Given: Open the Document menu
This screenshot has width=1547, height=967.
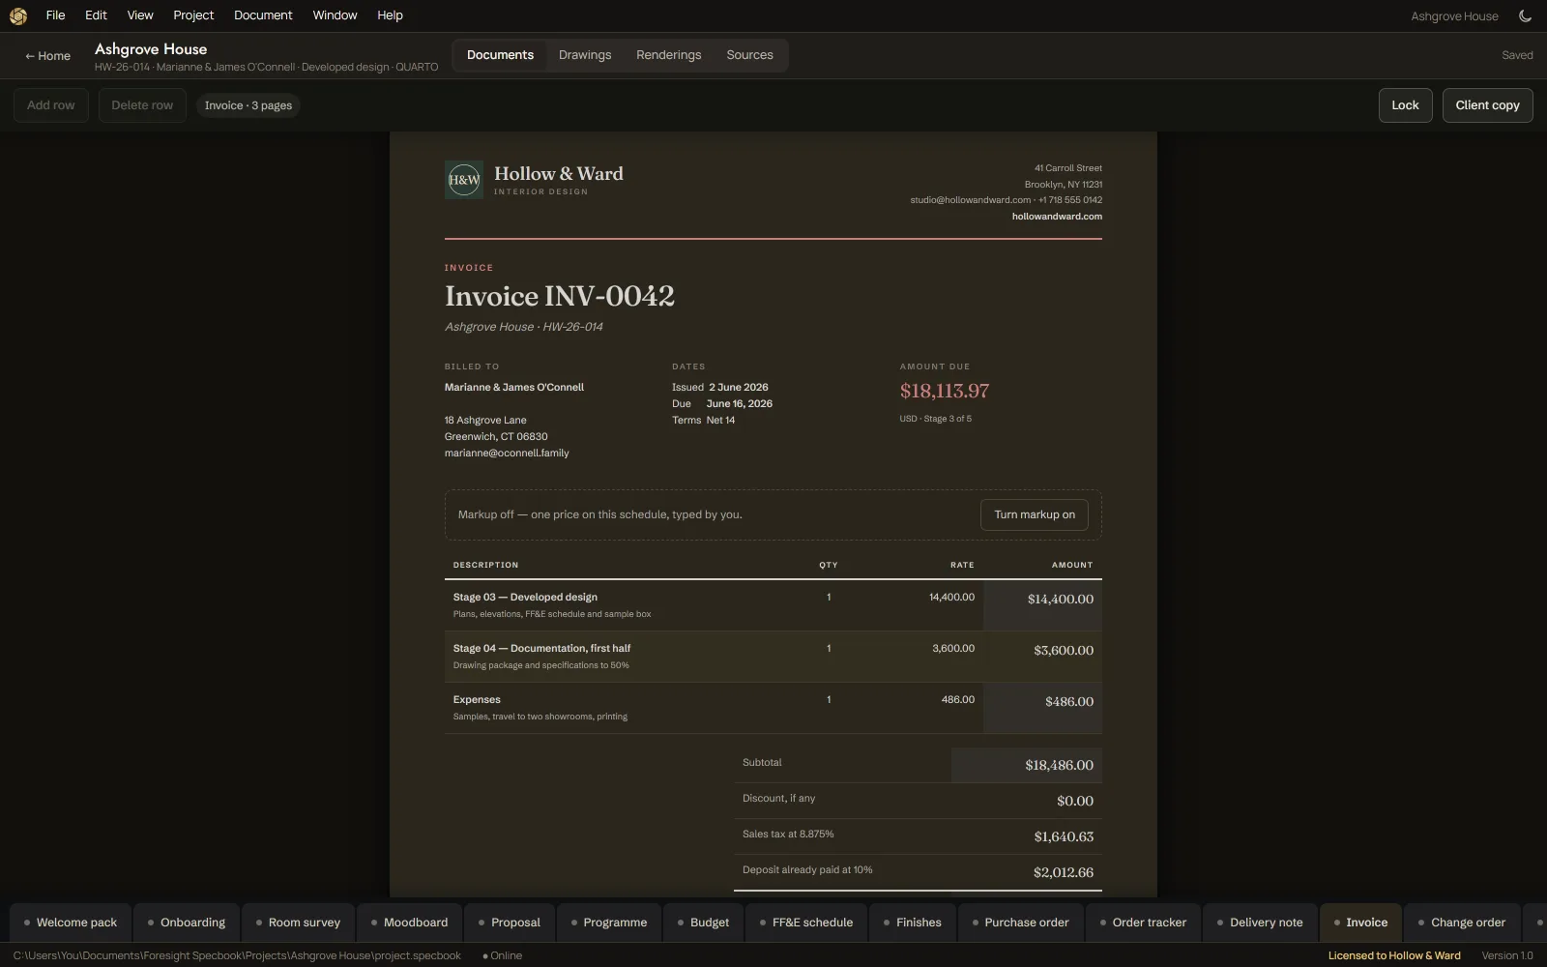Looking at the screenshot, I should 263,15.
